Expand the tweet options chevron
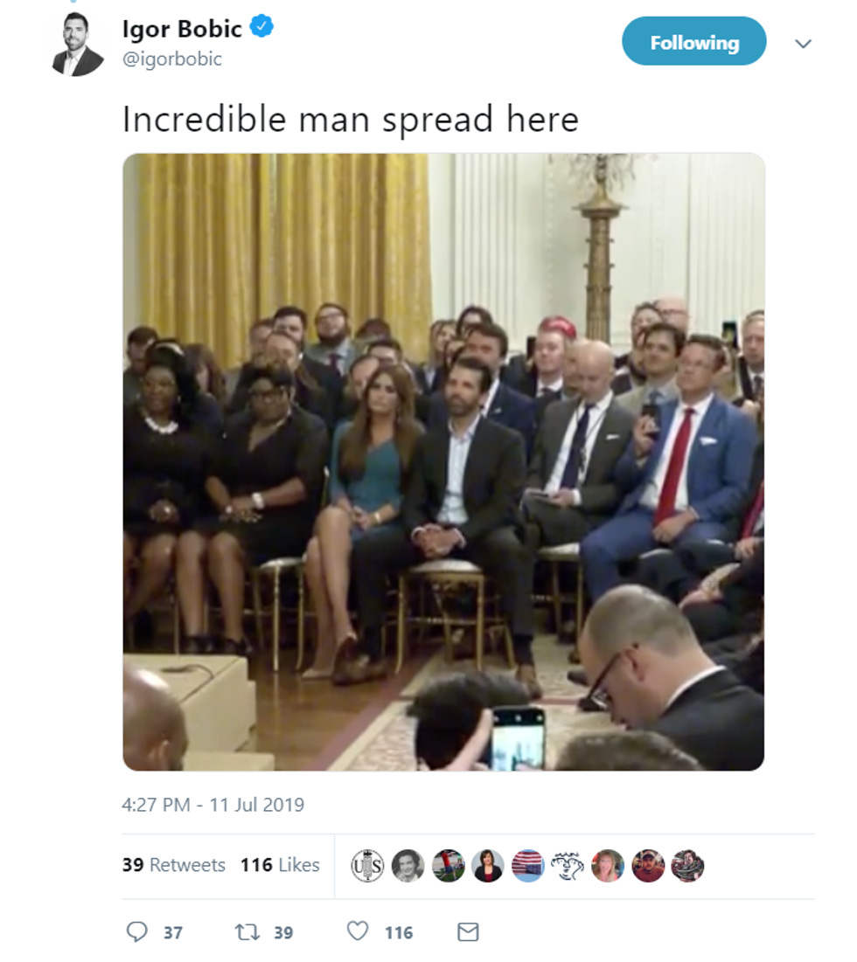The image size is (857, 962). click(x=803, y=44)
